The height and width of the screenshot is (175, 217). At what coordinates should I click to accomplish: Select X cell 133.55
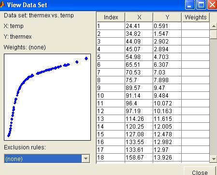coord(139,142)
